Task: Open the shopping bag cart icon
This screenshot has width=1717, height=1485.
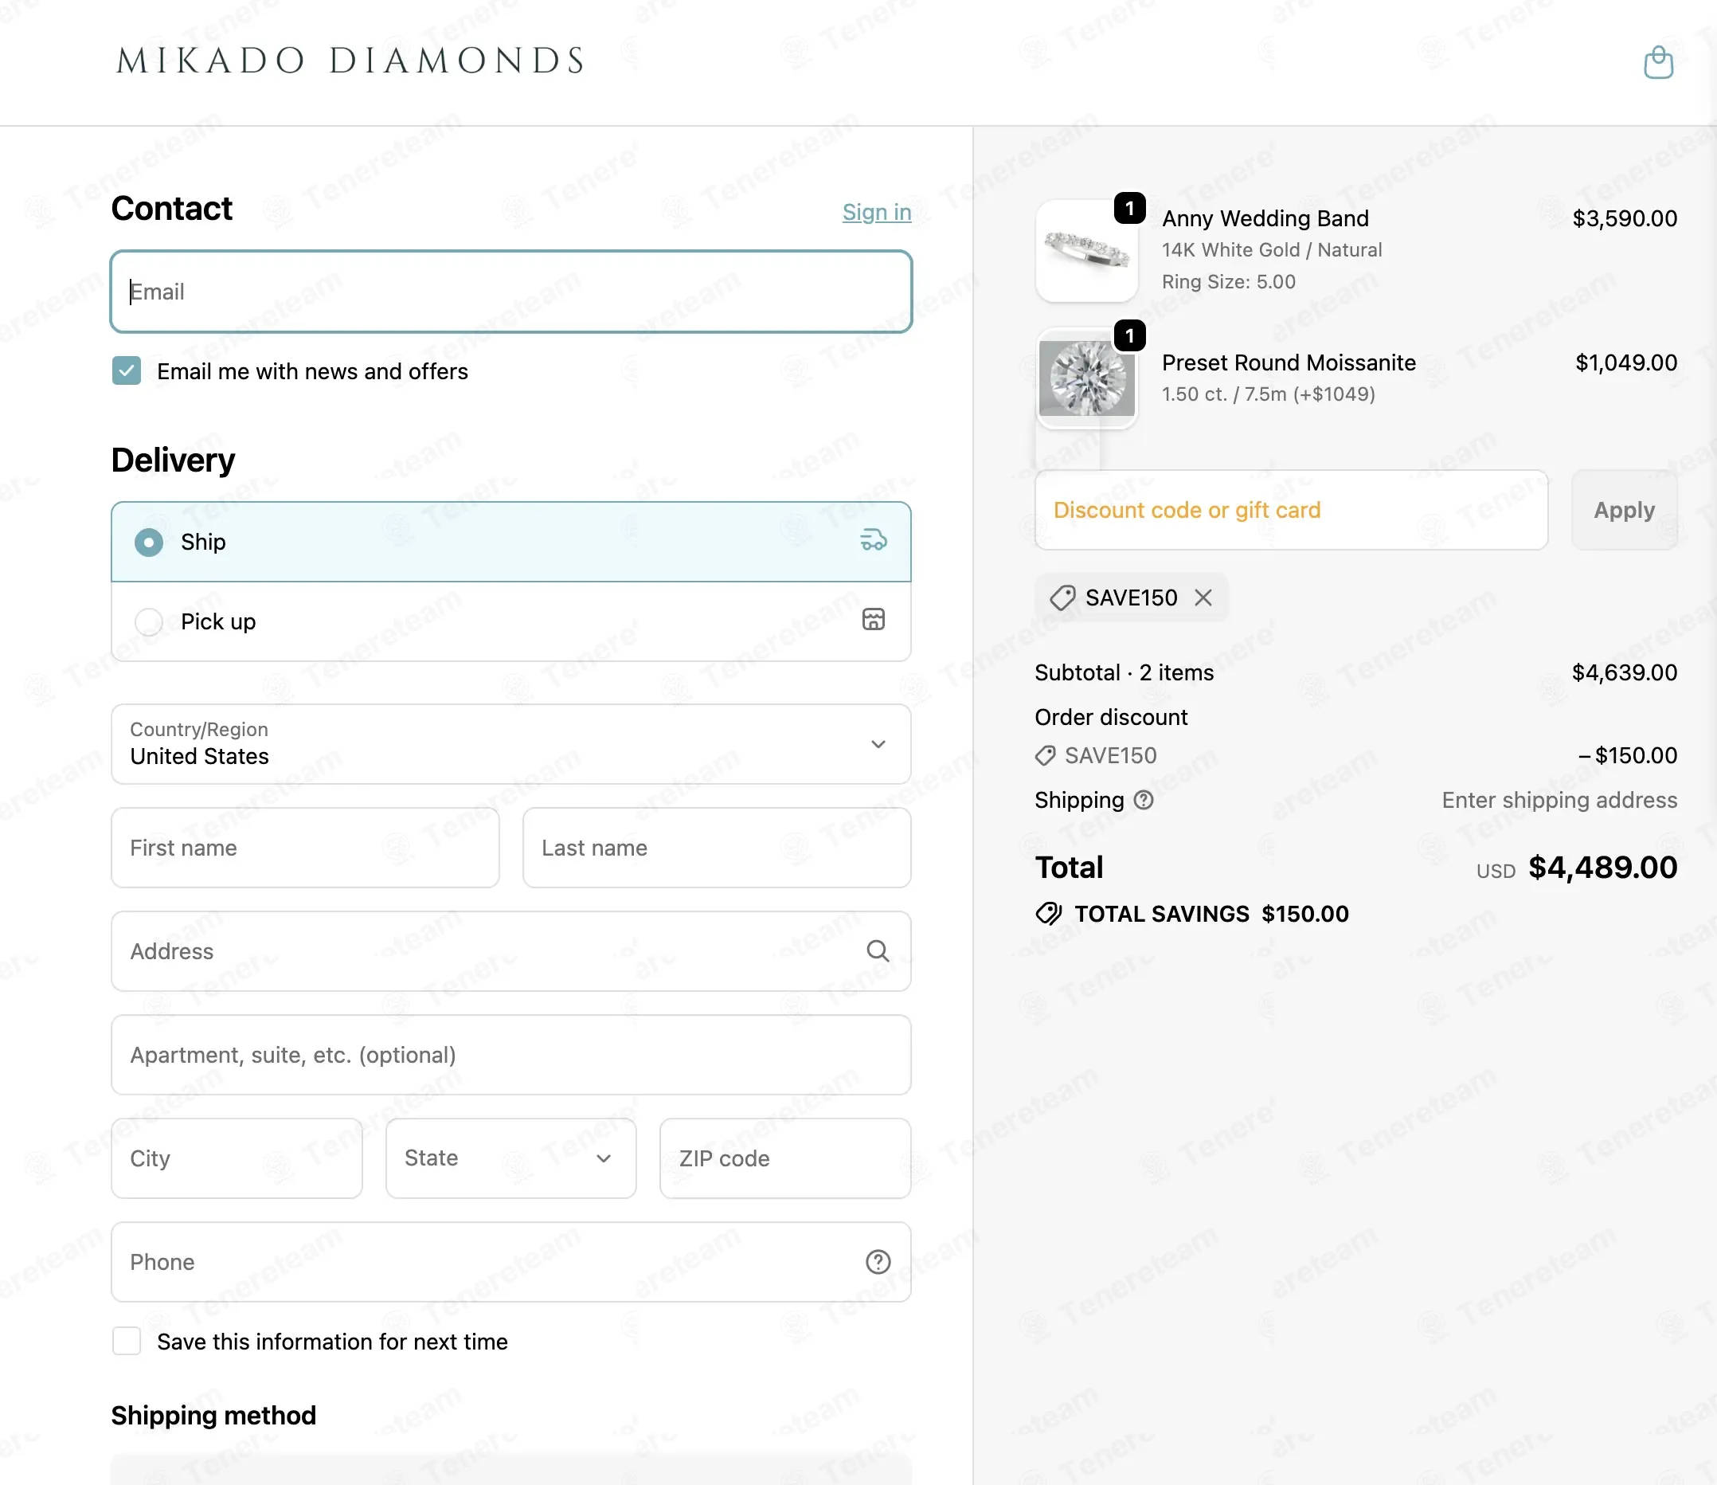Action: (x=1658, y=63)
